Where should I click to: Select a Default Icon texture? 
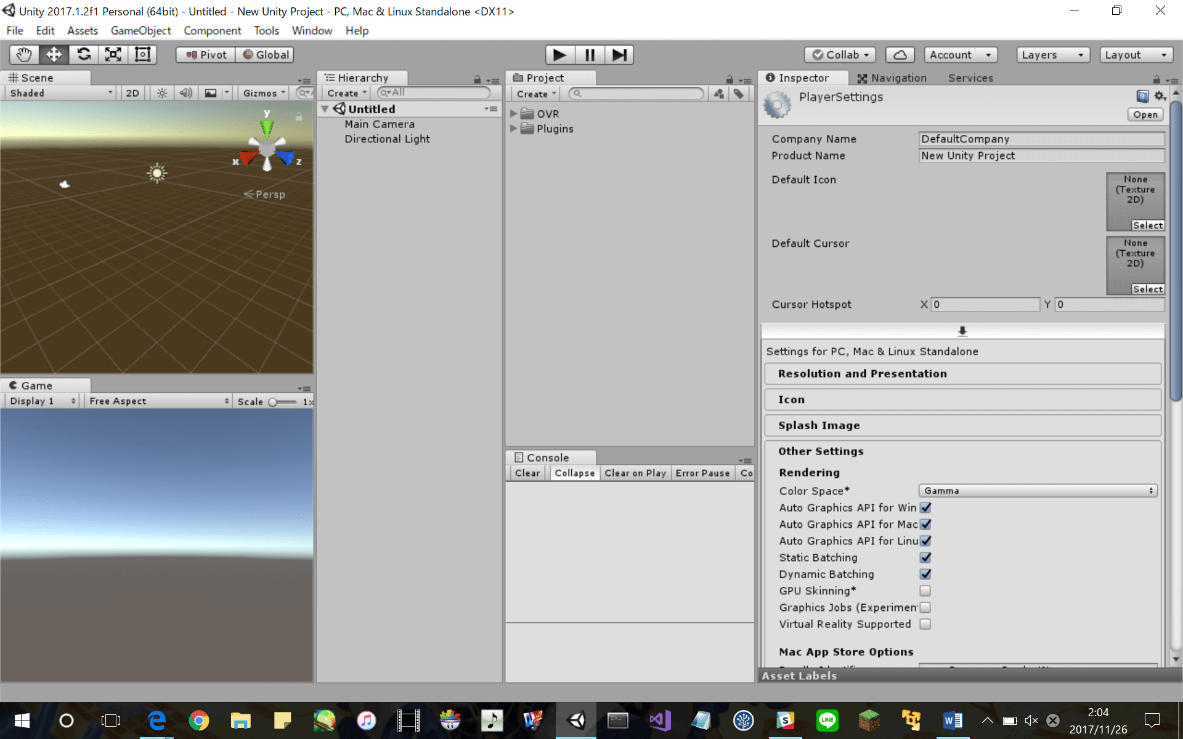pyautogui.click(x=1148, y=225)
